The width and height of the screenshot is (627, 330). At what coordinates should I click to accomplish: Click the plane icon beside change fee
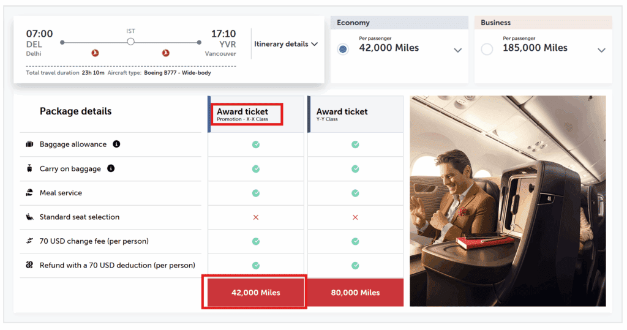[x=29, y=241]
